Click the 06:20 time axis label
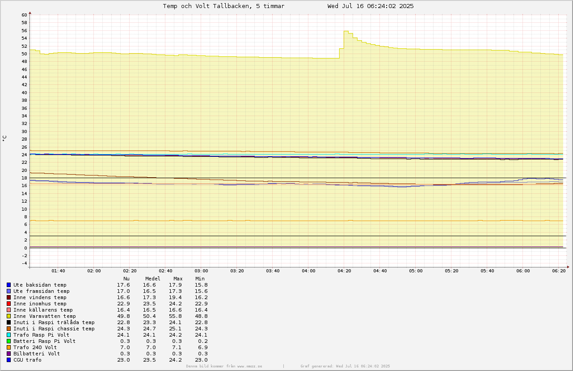The height and width of the screenshot is (371, 573). pos(559,271)
